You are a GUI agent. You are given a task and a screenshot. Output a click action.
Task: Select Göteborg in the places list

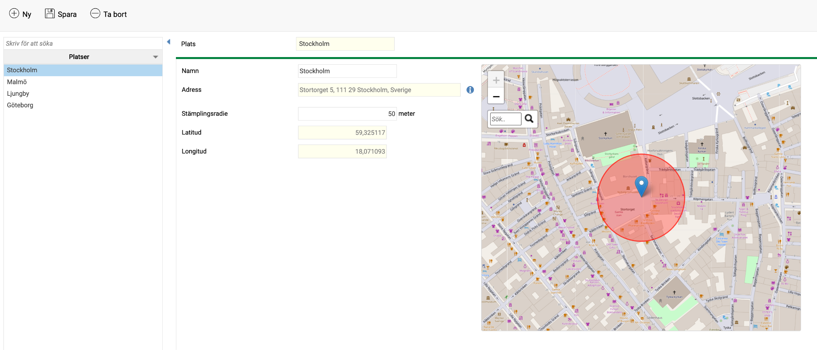(83, 105)
